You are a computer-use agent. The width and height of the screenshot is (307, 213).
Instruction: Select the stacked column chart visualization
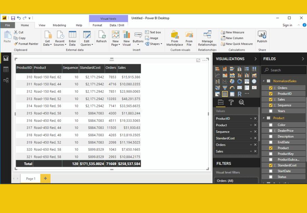pos(225,69)
